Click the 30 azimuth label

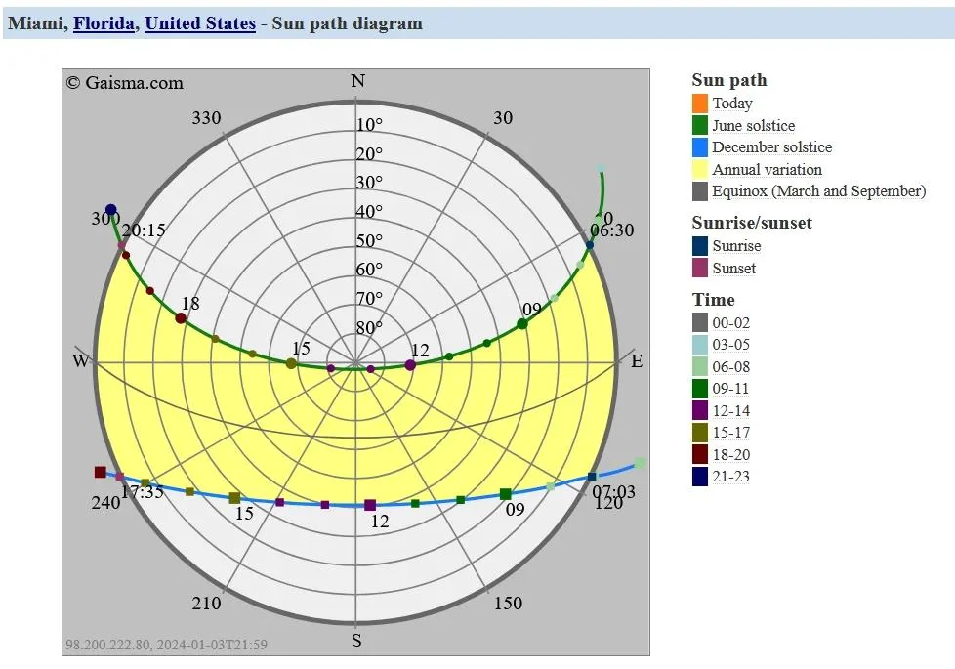coord(503,118)
